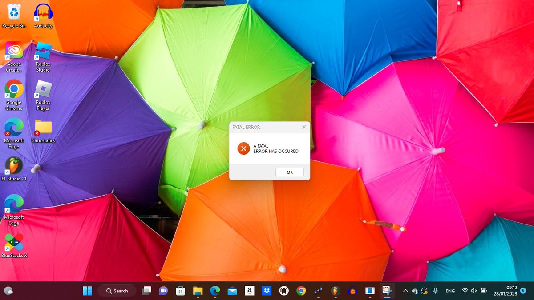
Task: Open File Explorer from the taskbar
Action: (198, 291)
